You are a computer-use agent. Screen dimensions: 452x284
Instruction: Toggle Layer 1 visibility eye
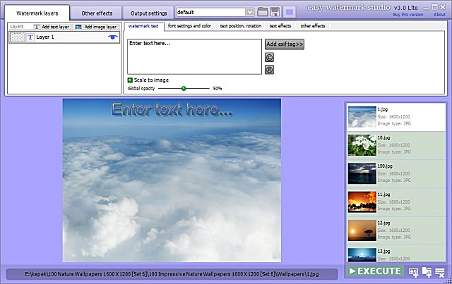click(x=113, y=37)
